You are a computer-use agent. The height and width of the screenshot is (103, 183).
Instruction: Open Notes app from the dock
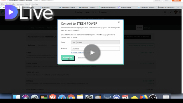80,97
